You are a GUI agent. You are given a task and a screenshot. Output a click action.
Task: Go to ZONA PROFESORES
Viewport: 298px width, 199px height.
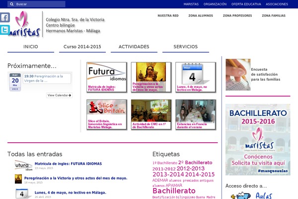click(x=237, y=15)
